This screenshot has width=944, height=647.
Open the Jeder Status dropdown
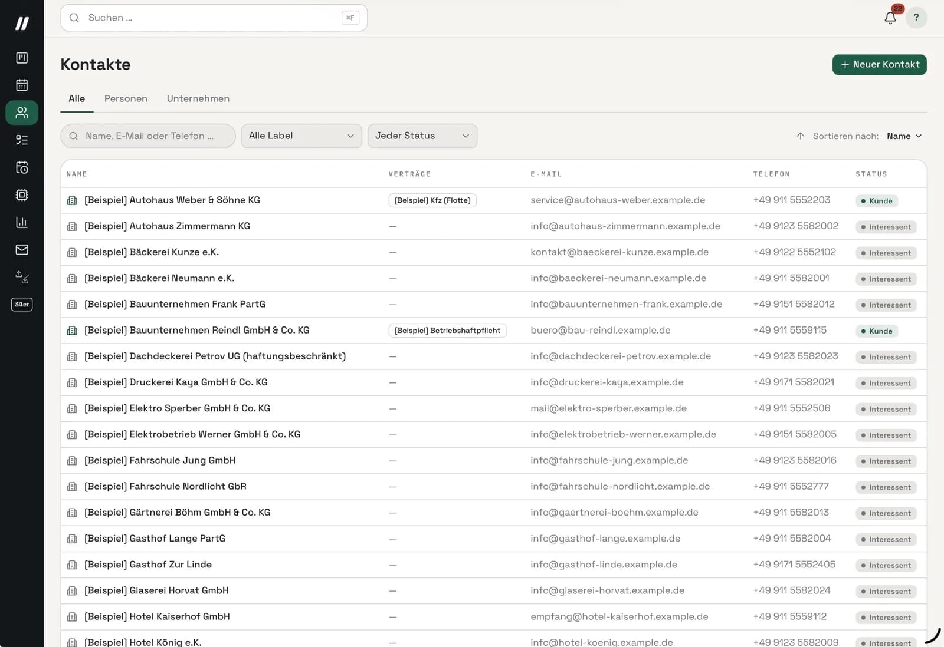pyautogui.click(x=422, y=136)
